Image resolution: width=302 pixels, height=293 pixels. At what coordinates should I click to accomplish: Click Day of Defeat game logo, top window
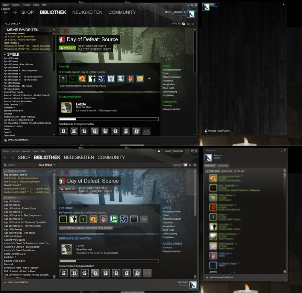tap(62, 39)
